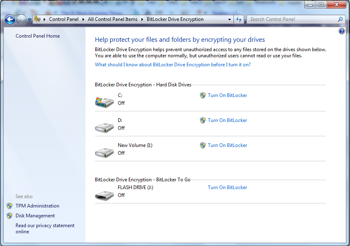Go to All Control Panel Items breadcrumb
Screen dimensions: 350x246
click(x=113, y=19)
